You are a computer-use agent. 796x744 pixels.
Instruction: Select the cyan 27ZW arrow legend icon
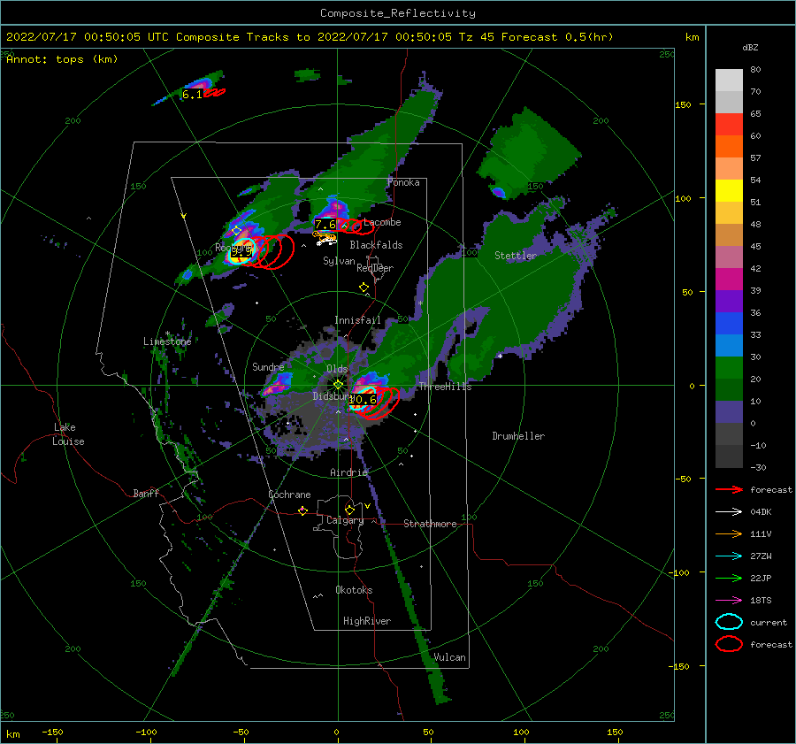729,556
